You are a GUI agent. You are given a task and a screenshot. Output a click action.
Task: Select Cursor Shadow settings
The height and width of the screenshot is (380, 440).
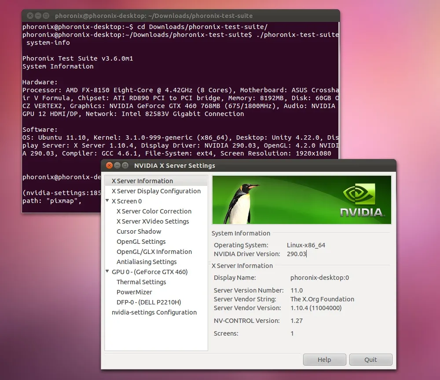pyautogui.click(x=139, y=232)
